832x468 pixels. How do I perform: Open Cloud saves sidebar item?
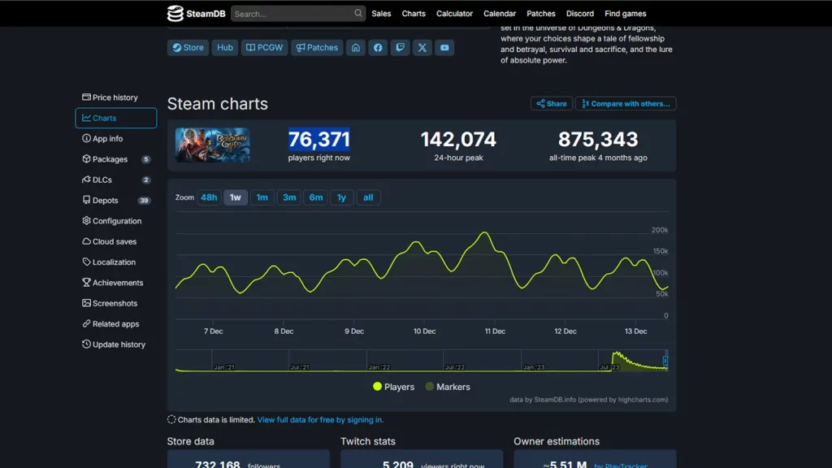[x=115, y=241]
